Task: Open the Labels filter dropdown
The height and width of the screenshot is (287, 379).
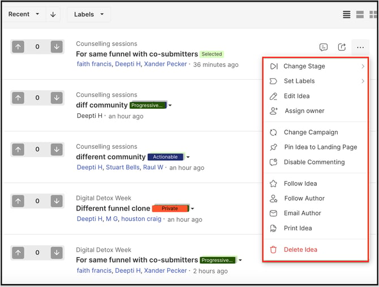Action: [x=88, y=15]
